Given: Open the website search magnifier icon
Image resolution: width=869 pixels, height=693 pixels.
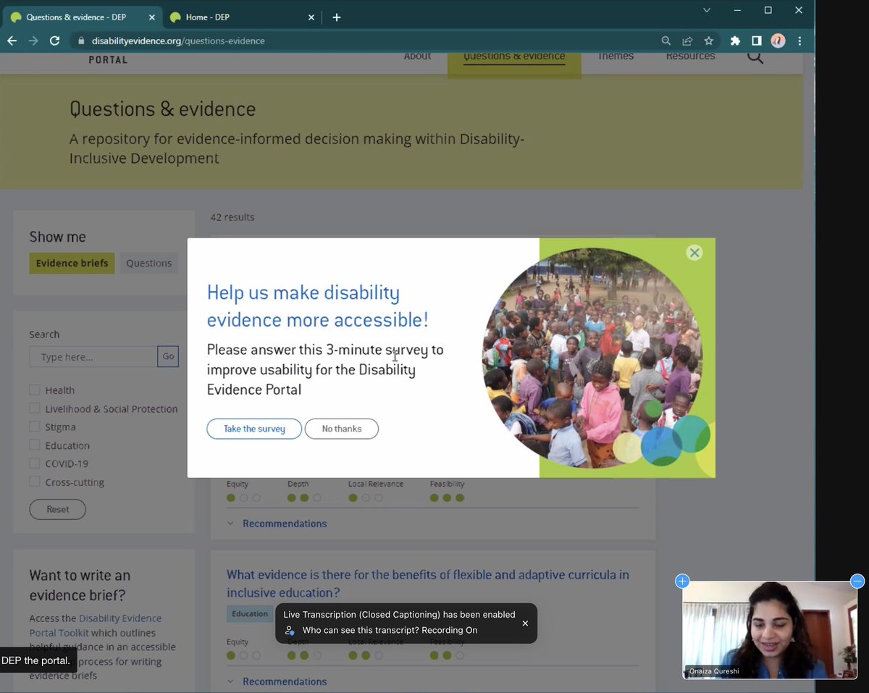Looking at the screenshot, I should [x=755, y=56].
